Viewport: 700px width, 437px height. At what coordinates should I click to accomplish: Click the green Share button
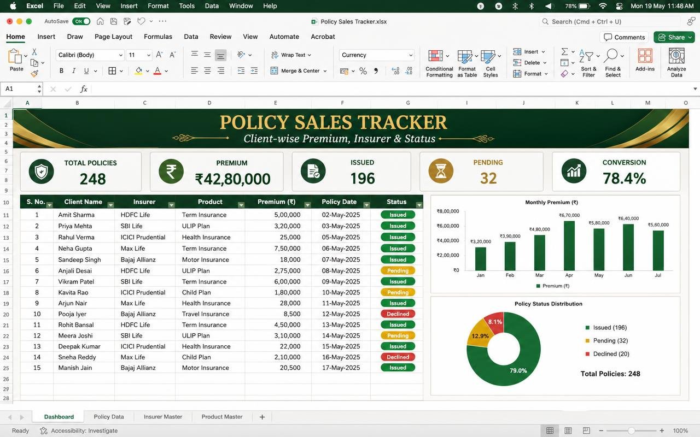click(674, 37)
